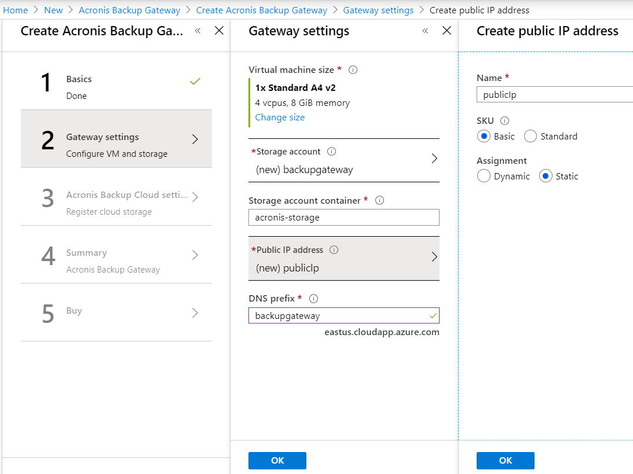
Task: Select the Standard SKU radio button
Action: (530, 137)
